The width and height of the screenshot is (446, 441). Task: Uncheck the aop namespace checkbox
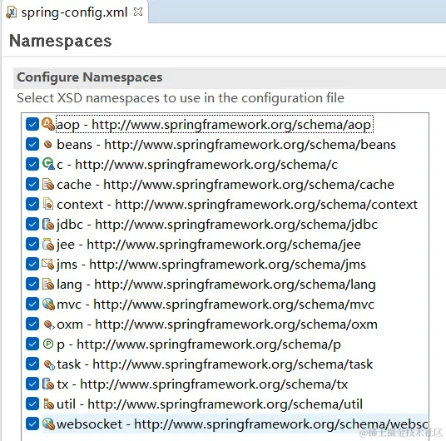click(x=32, y=124)
